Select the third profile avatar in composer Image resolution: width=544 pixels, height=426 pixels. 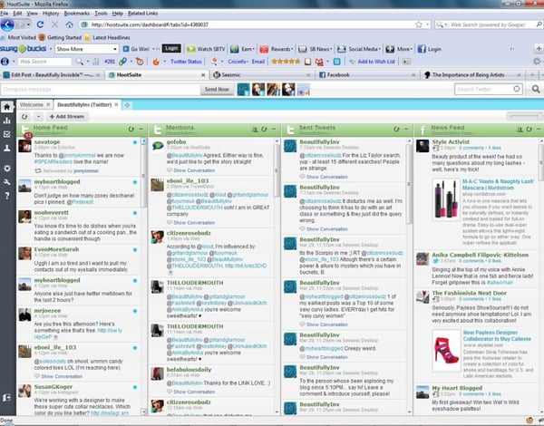pyautogui.click(x=273, y=90)
